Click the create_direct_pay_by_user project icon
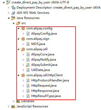The width and height of the screenshot is (101, 110). click(x=8, y=2)
